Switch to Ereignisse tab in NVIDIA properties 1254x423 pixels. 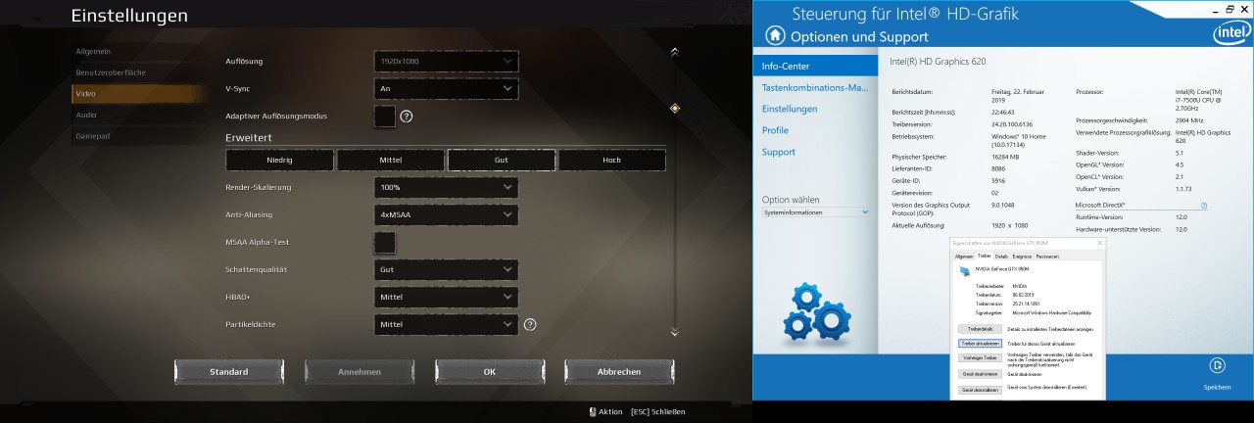pyautogui.click(x=1022, y=257)
